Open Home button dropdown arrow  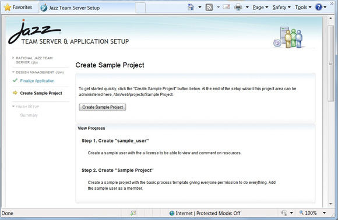200,8
